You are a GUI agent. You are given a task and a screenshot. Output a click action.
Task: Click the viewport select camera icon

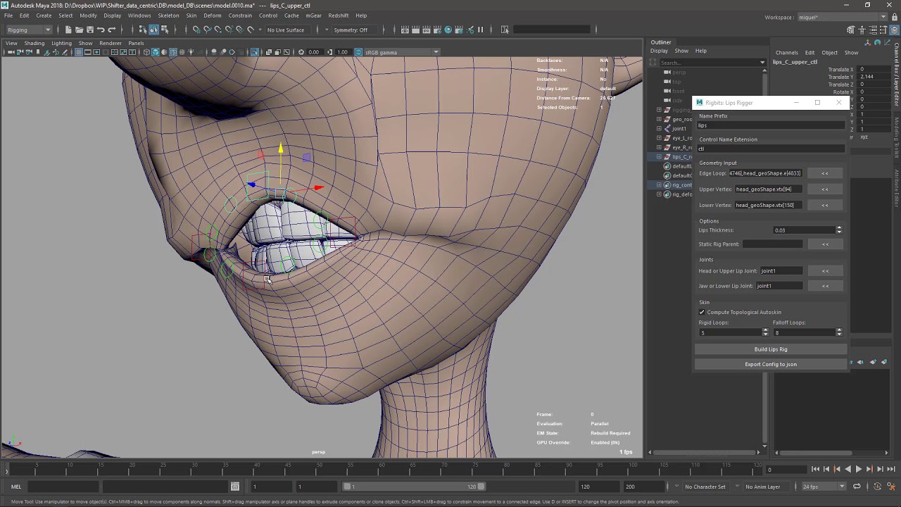[11, 52]
